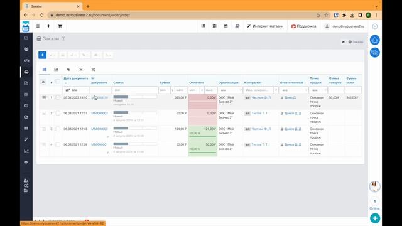Viewport: 402px width, 226px height.
Task: Open the Дата документа filter set to все
Action: point(76,90)
